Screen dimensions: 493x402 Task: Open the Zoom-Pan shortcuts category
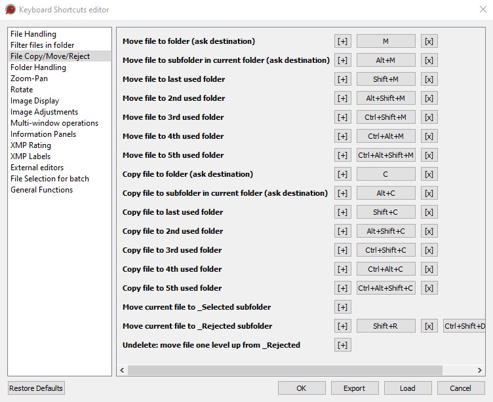[29, 79]
